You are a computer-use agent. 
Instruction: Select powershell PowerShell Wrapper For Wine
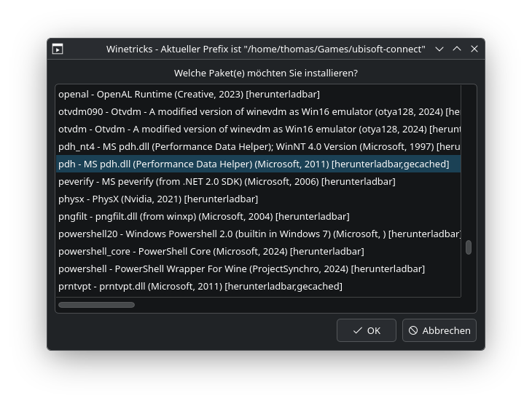click(x=258, y=269)
